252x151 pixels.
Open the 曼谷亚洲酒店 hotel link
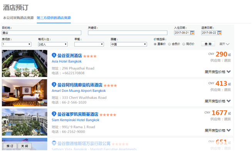tap(70, 56)
